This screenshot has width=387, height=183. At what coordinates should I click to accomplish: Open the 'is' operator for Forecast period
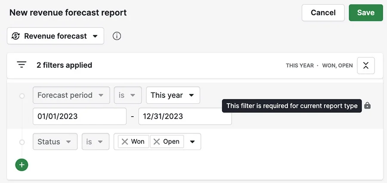coord(128,95)
